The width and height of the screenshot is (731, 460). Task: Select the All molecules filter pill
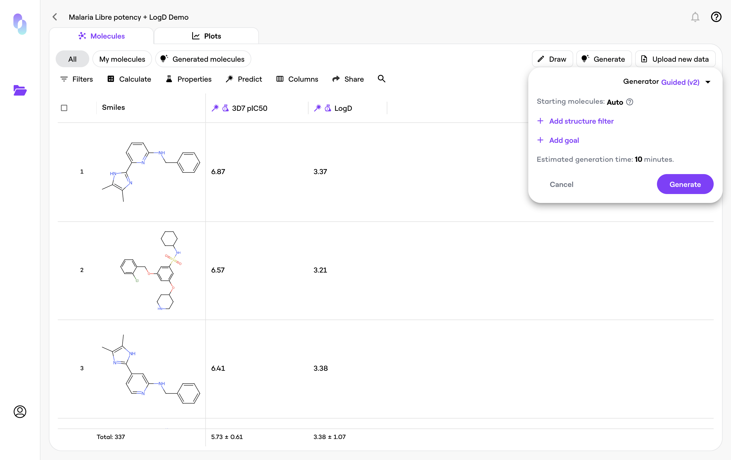[x=72, y=59]
